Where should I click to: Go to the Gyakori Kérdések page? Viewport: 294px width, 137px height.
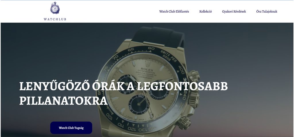pos(234,12)
